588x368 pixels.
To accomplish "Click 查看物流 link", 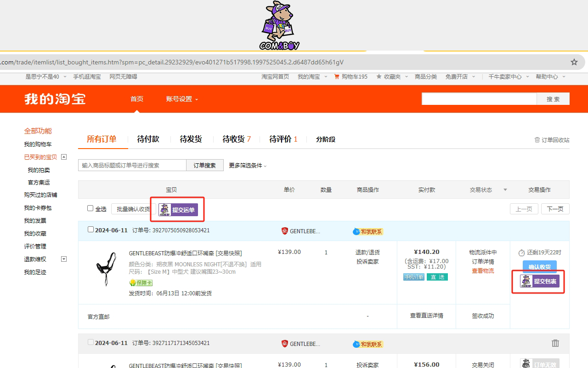I will (x=483, y=271).
